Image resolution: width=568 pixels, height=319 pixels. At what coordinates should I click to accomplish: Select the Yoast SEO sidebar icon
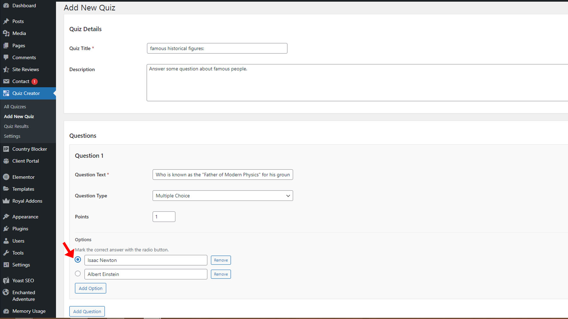[6, 280]
